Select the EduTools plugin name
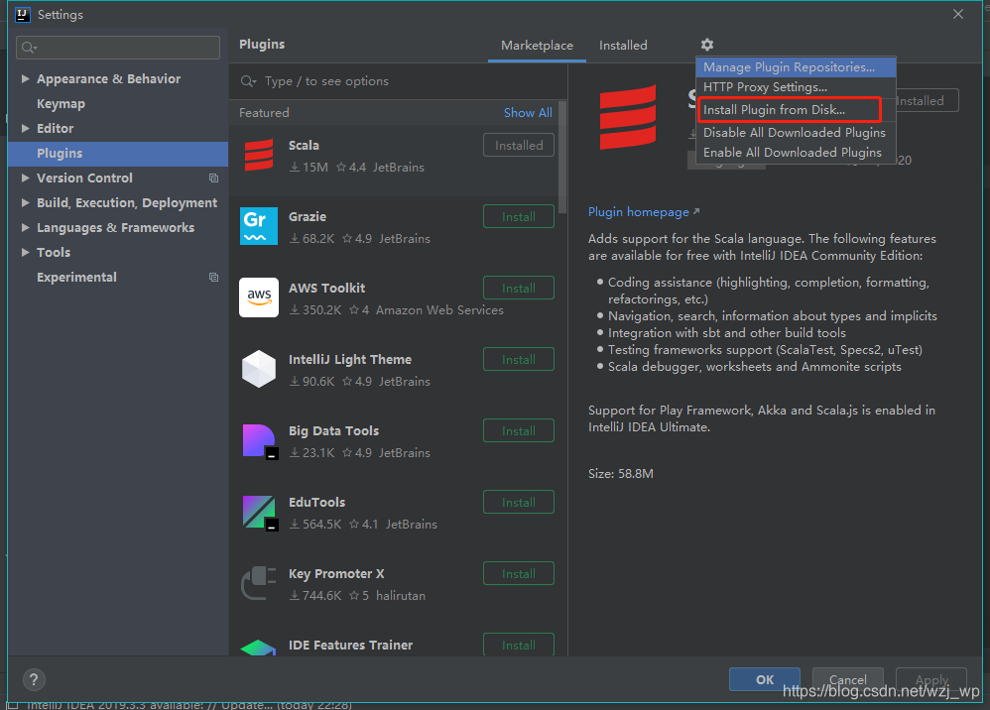Viewport: 990px width, 710px height. pyautogui.click(x=317, y=503)
